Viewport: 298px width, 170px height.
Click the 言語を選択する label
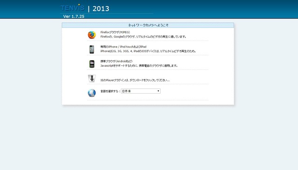[110, 91]
